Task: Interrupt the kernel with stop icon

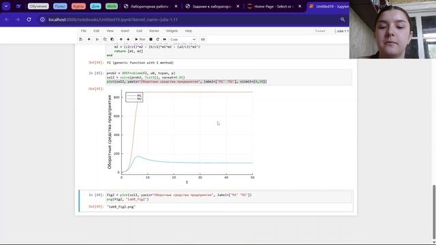Action: pos(151,39)
